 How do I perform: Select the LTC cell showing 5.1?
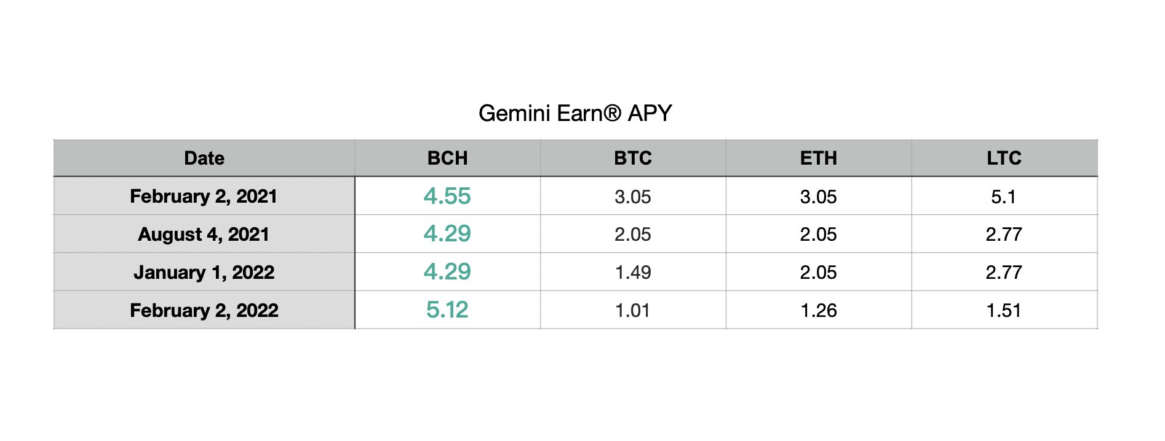[1004, 196]
